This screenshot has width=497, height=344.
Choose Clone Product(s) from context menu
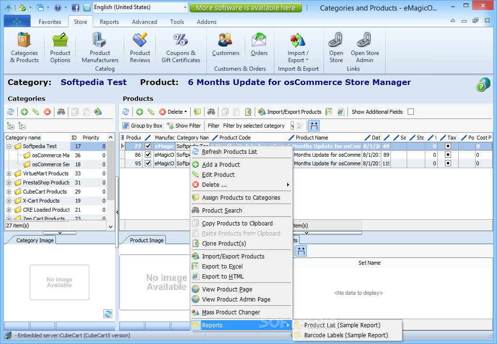click(x=241, y=243)
